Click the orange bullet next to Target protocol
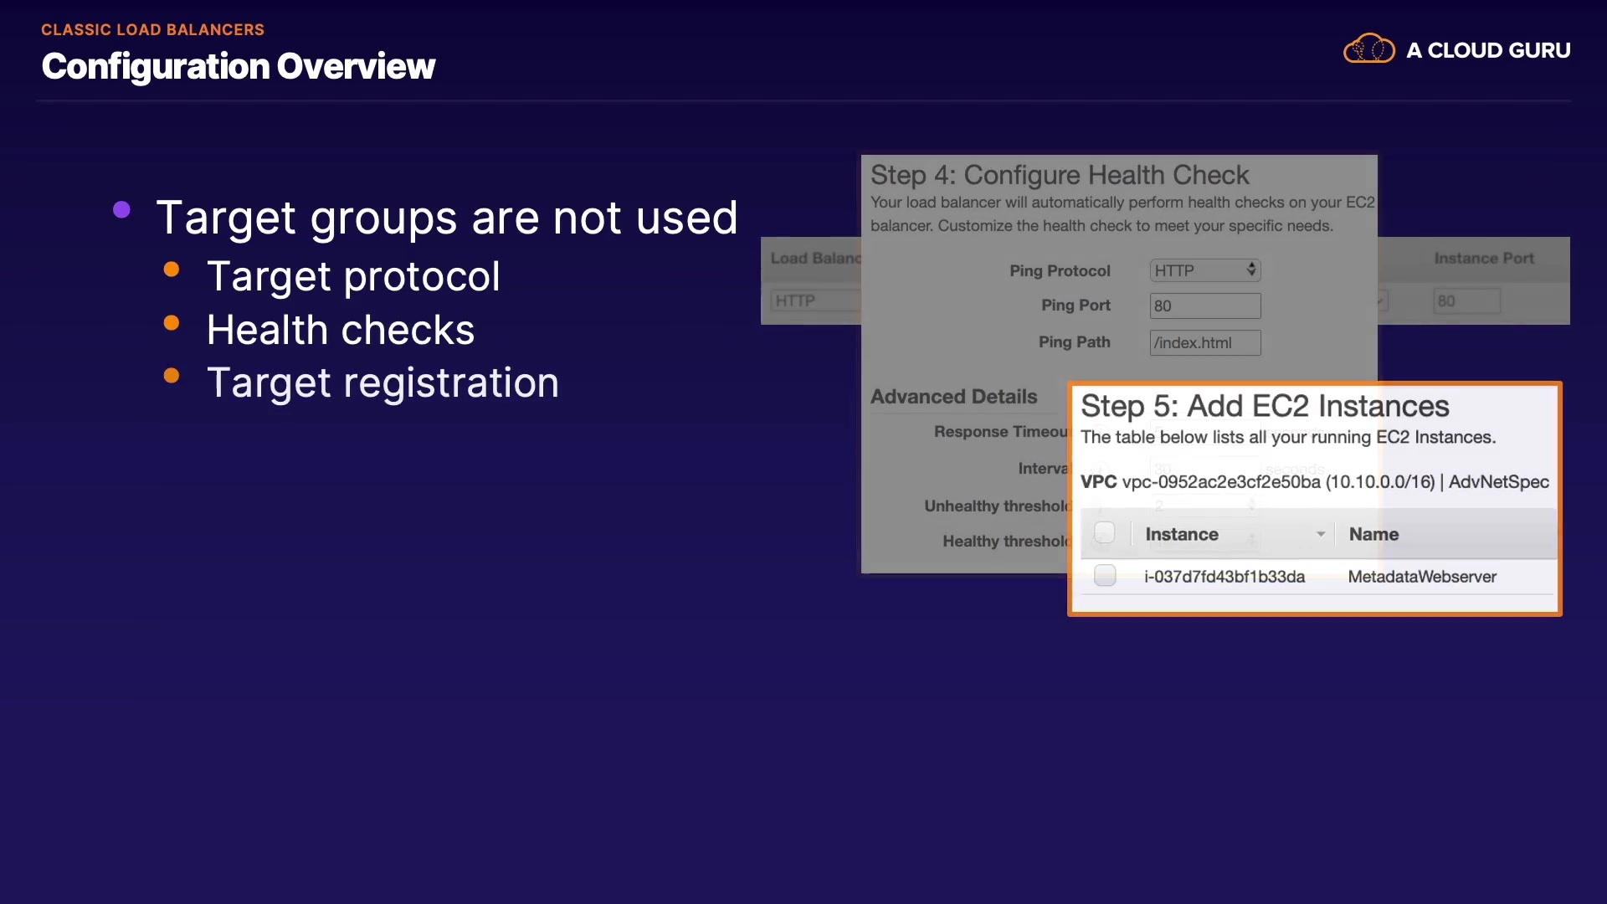Viewport: 1607px width, 904px height. 172,270
